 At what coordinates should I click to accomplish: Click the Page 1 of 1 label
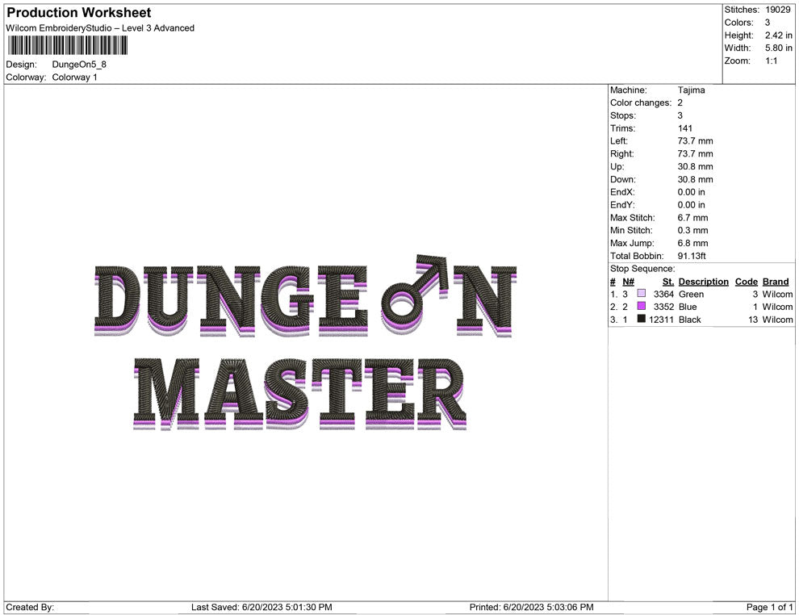(x=769, y=607)
